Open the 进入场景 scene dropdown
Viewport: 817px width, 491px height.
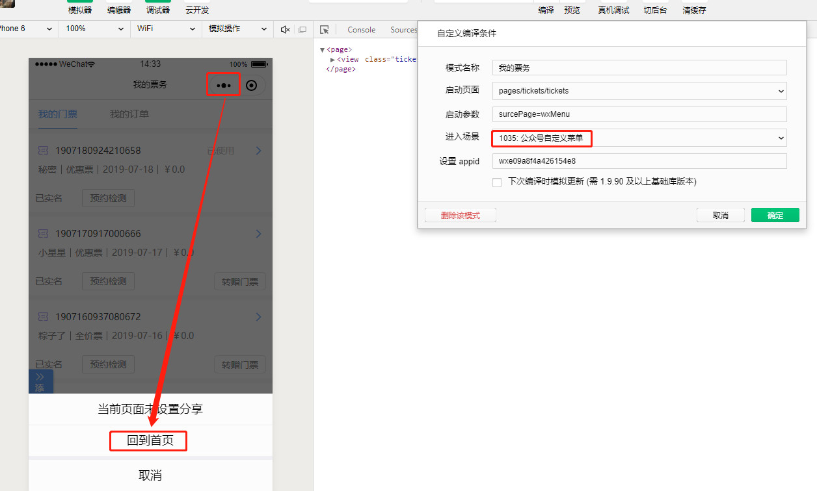pyautogui.click(x=639, y=138)
